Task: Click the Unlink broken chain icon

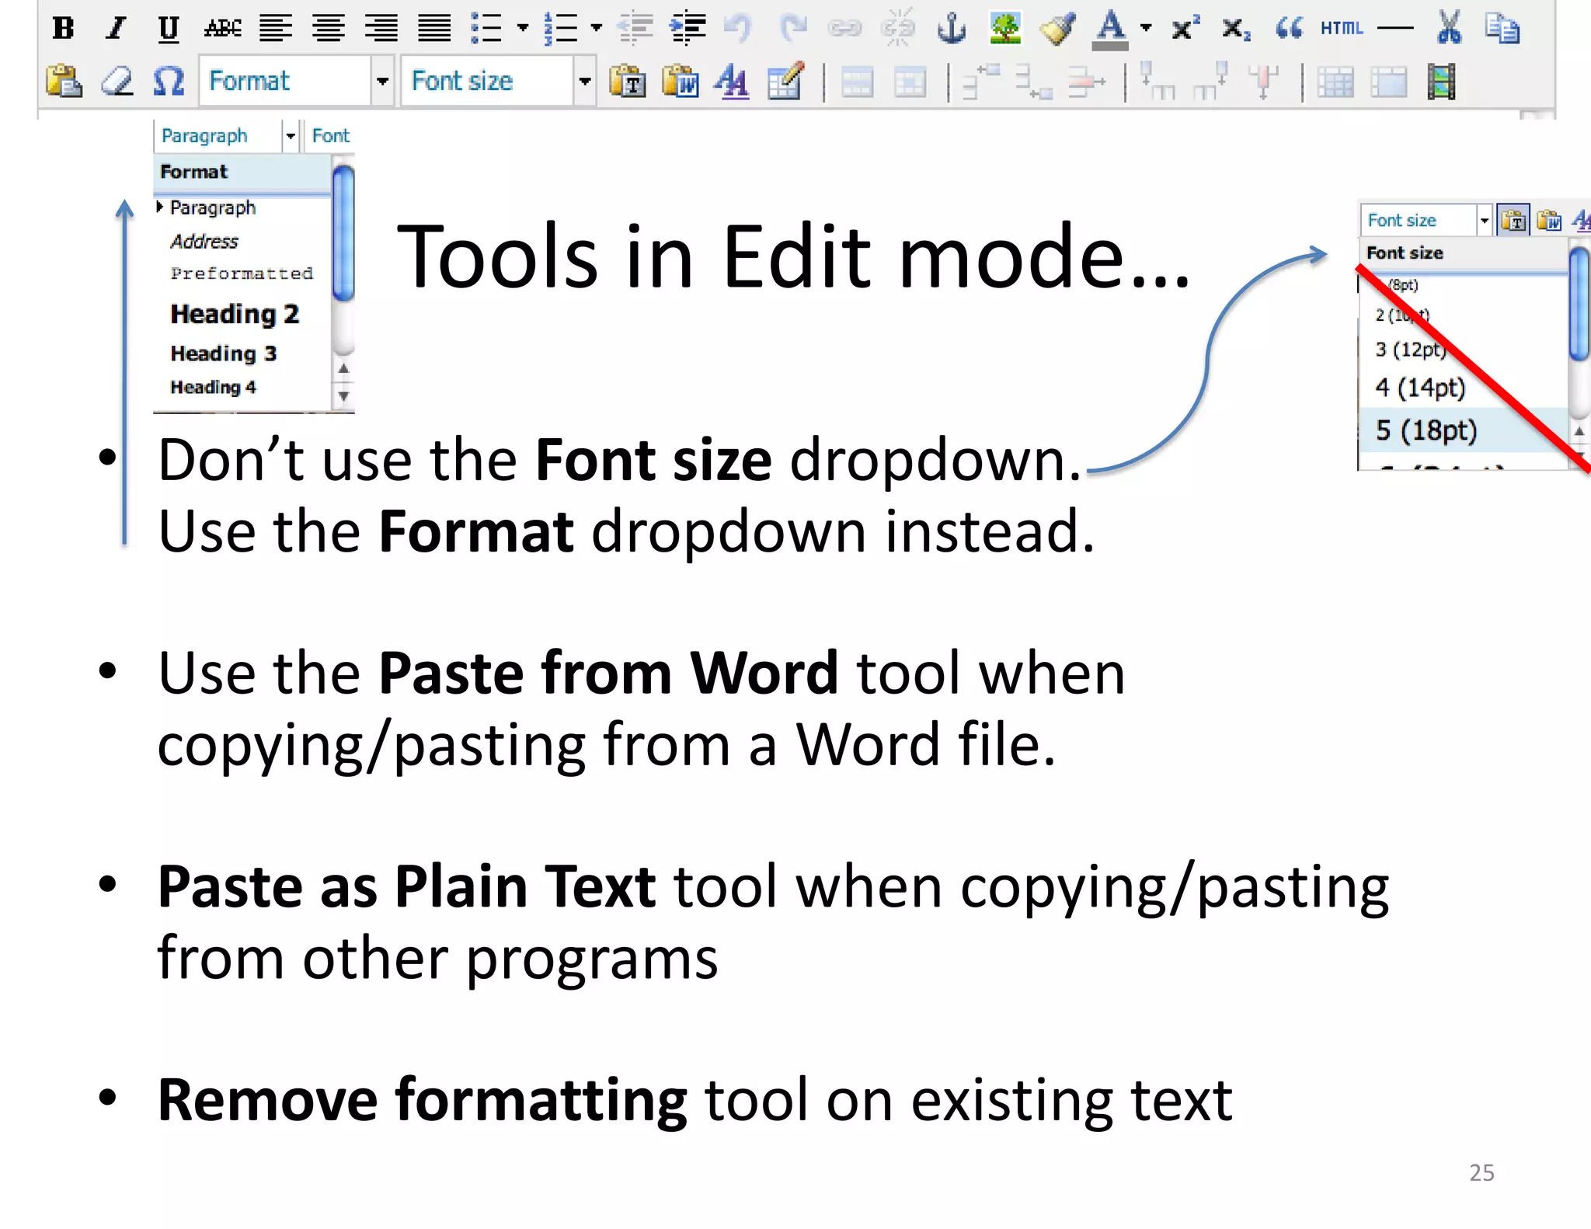Action: coord(897,28)
